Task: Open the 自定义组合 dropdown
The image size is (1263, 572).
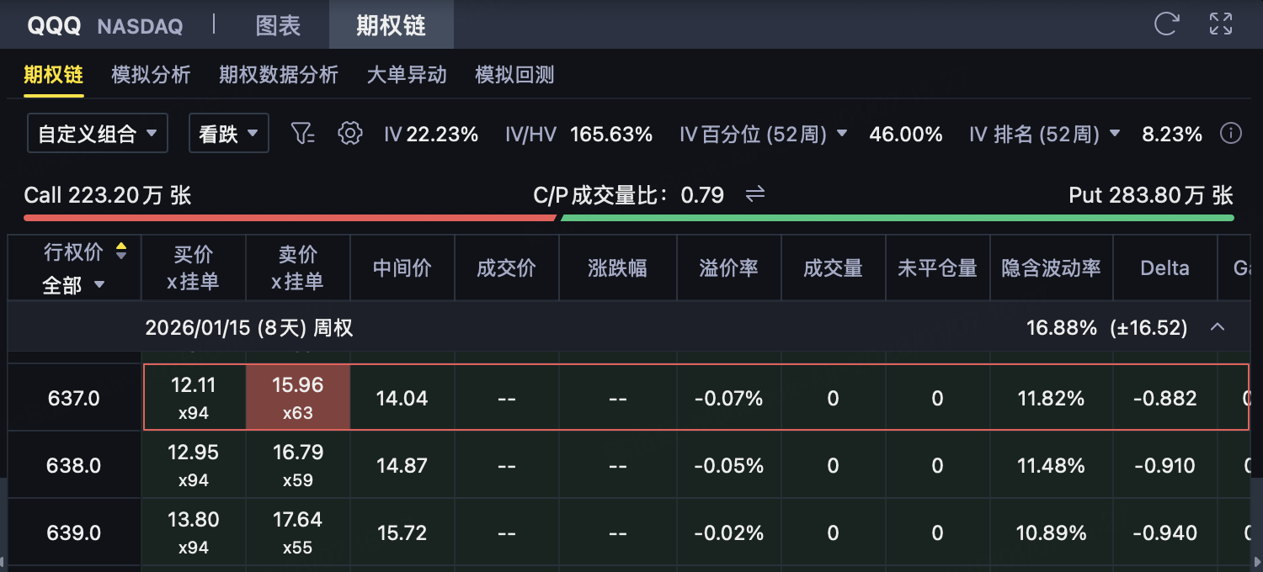Action: (98, 133)
